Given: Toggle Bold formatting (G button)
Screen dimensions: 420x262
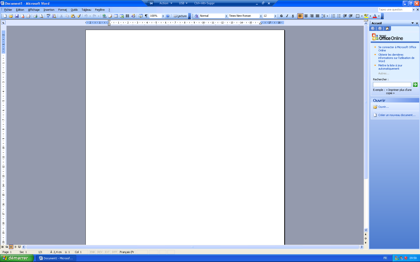Looking at the screenshot, I should pyautogui.click(x=281, y=16).
